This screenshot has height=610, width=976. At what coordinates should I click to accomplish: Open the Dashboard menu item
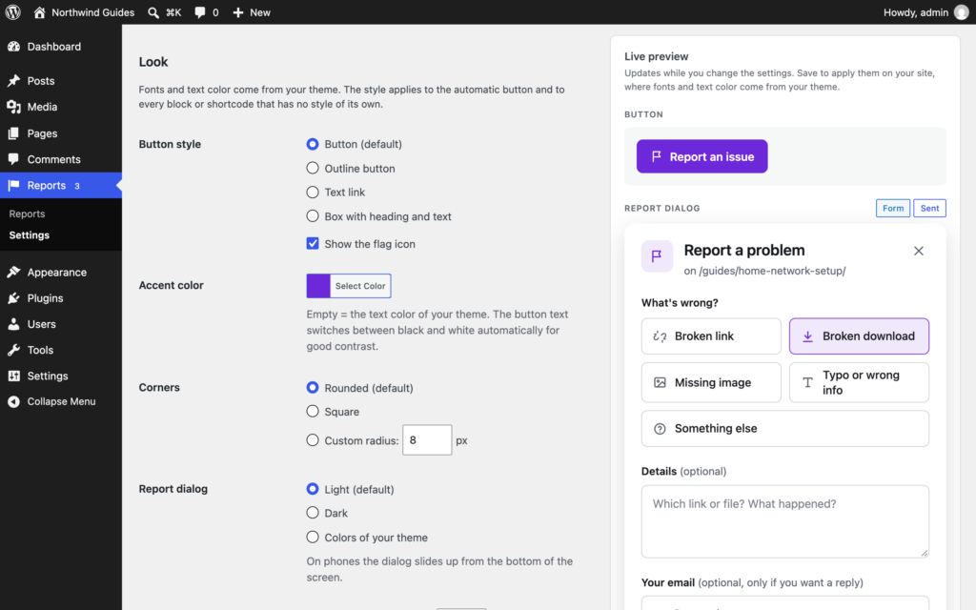tap(54, 47)
